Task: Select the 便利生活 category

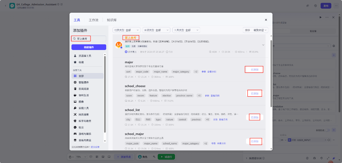Action: (x=88, y=95)
